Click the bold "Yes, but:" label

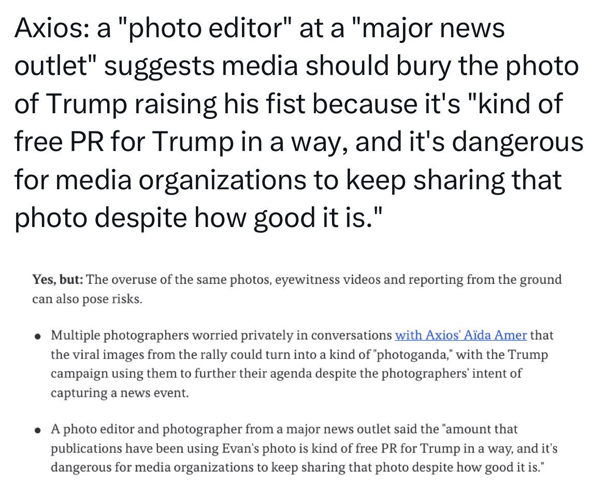pos(57,279)
